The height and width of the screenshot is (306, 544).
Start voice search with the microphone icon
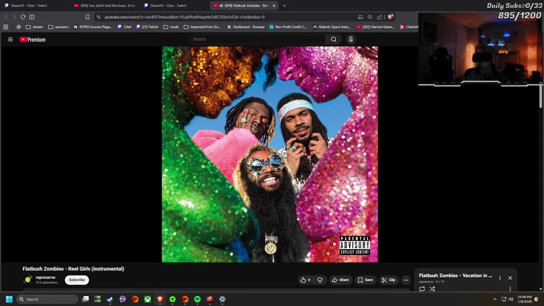351,39
